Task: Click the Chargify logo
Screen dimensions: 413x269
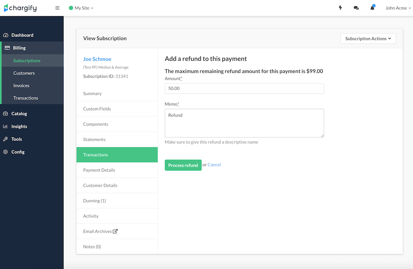Action: (x=20, y=8)
